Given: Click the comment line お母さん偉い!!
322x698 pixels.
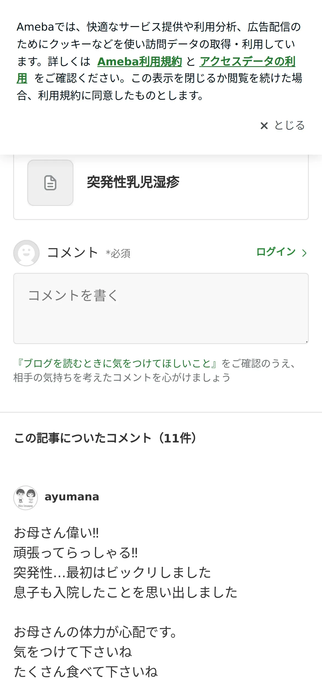Looking at the screenshot, I should [x=56, y=533].
